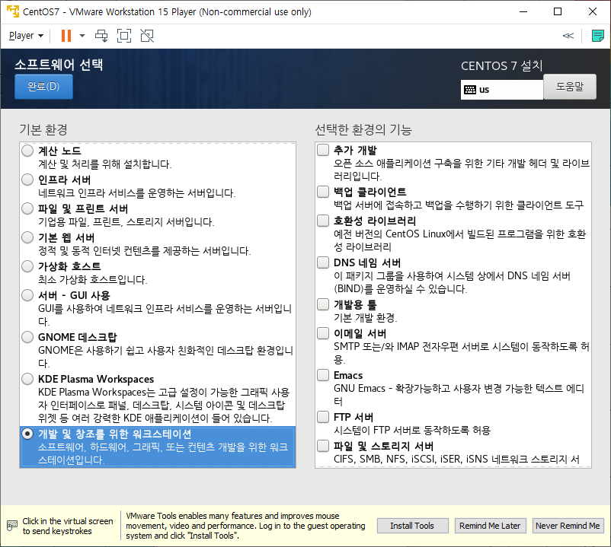Click the 최소 가상화 호스트입니다 description

pyautogui.click(x=92, y=280)
